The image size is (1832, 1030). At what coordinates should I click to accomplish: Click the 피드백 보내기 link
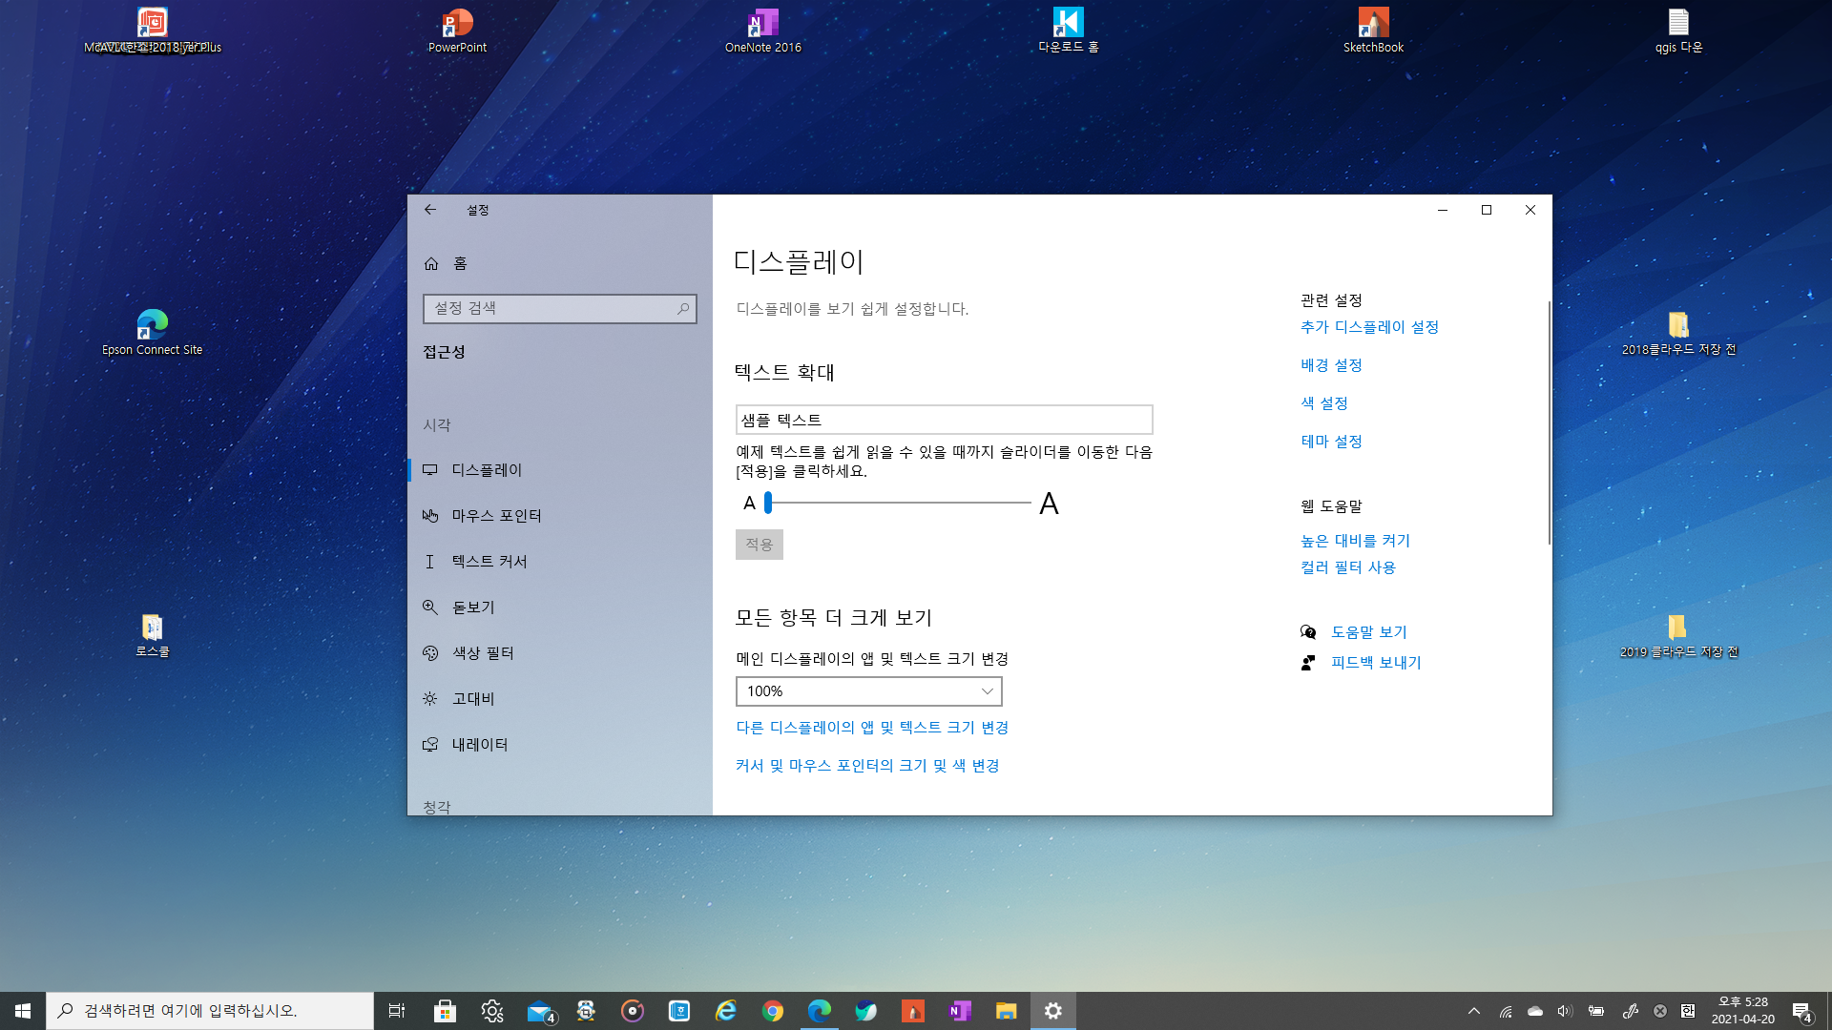click(x=1376, y=663)
